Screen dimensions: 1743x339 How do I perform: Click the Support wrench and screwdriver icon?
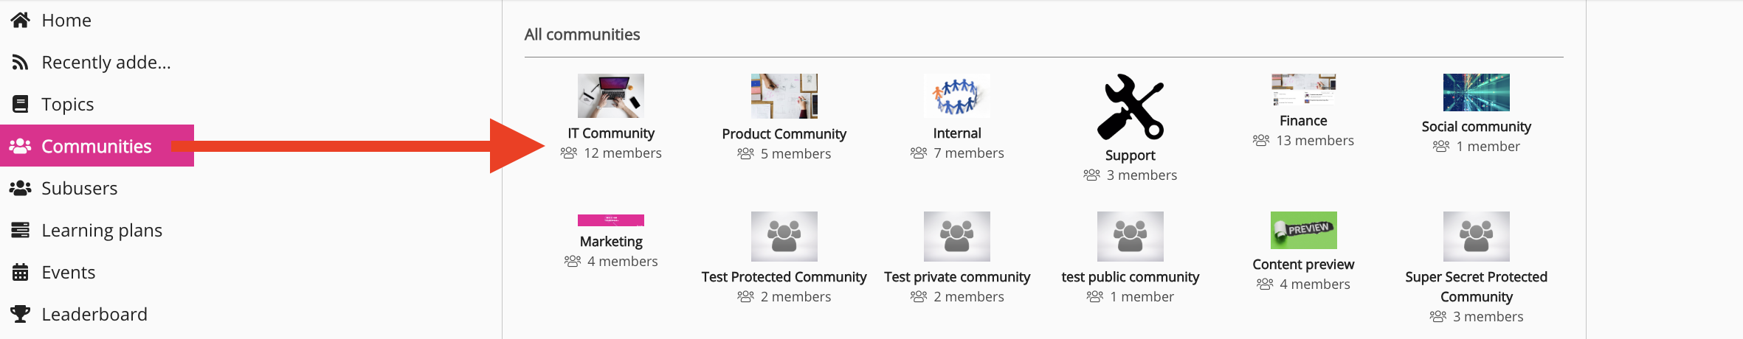coord(1130,107)
